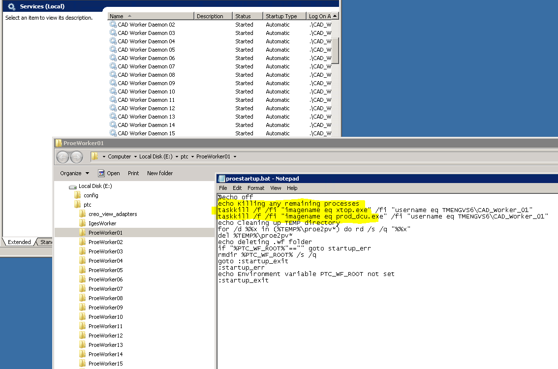Click the config folder icon

click(77, 195)
